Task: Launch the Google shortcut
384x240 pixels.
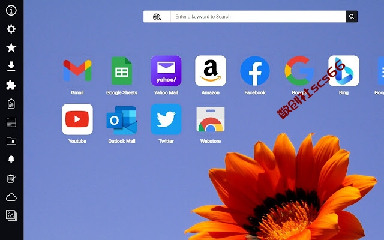Action: [299, 71]
